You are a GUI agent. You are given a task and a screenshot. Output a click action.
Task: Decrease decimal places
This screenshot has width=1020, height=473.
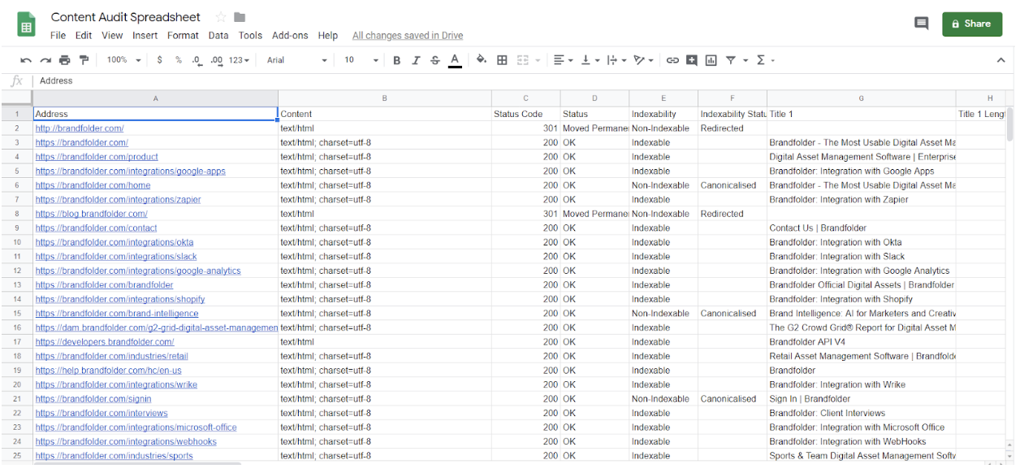pyautogui.click(x=197, y=60)
